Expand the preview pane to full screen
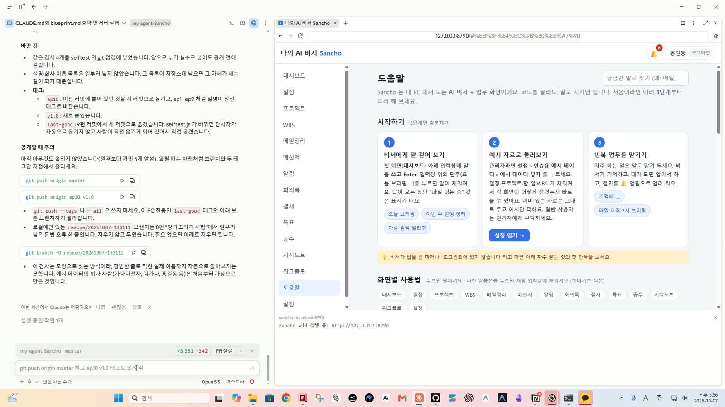725x407 pixels. (706, 23)
